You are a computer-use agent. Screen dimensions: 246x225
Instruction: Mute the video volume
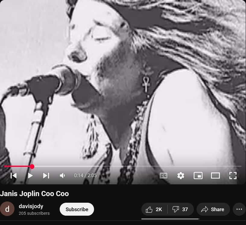tap(62, 176)
